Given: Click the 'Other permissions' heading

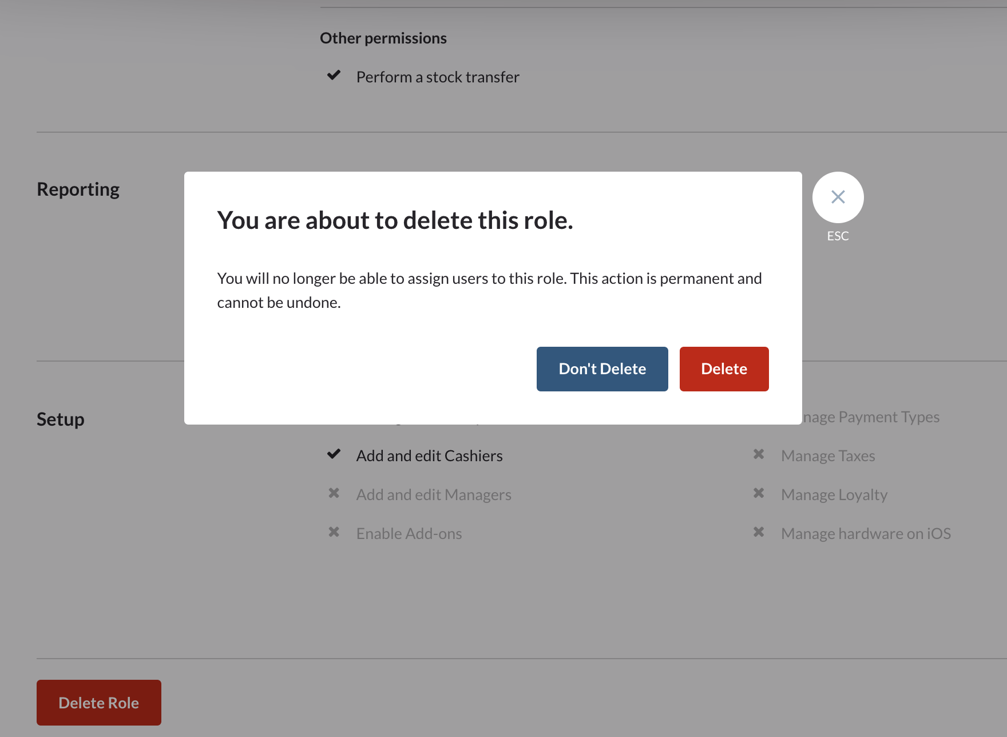Looking at the screenshot, I should tap(383, 38).
